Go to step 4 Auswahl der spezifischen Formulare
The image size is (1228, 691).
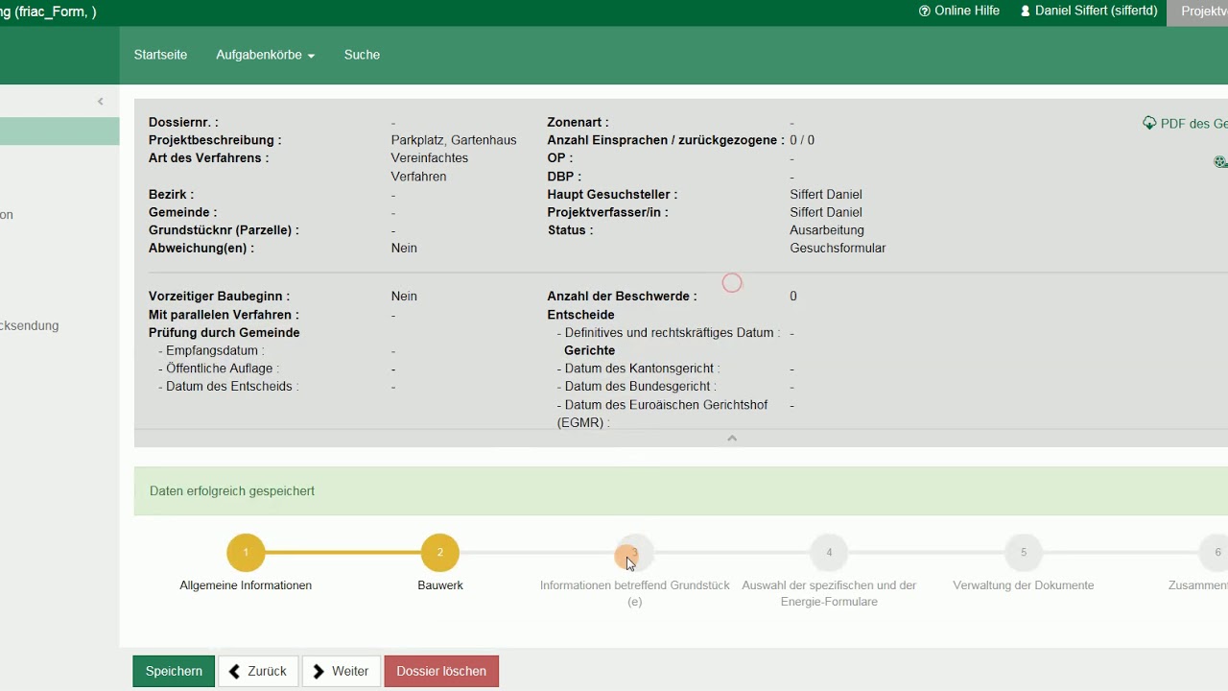[829, 553]
